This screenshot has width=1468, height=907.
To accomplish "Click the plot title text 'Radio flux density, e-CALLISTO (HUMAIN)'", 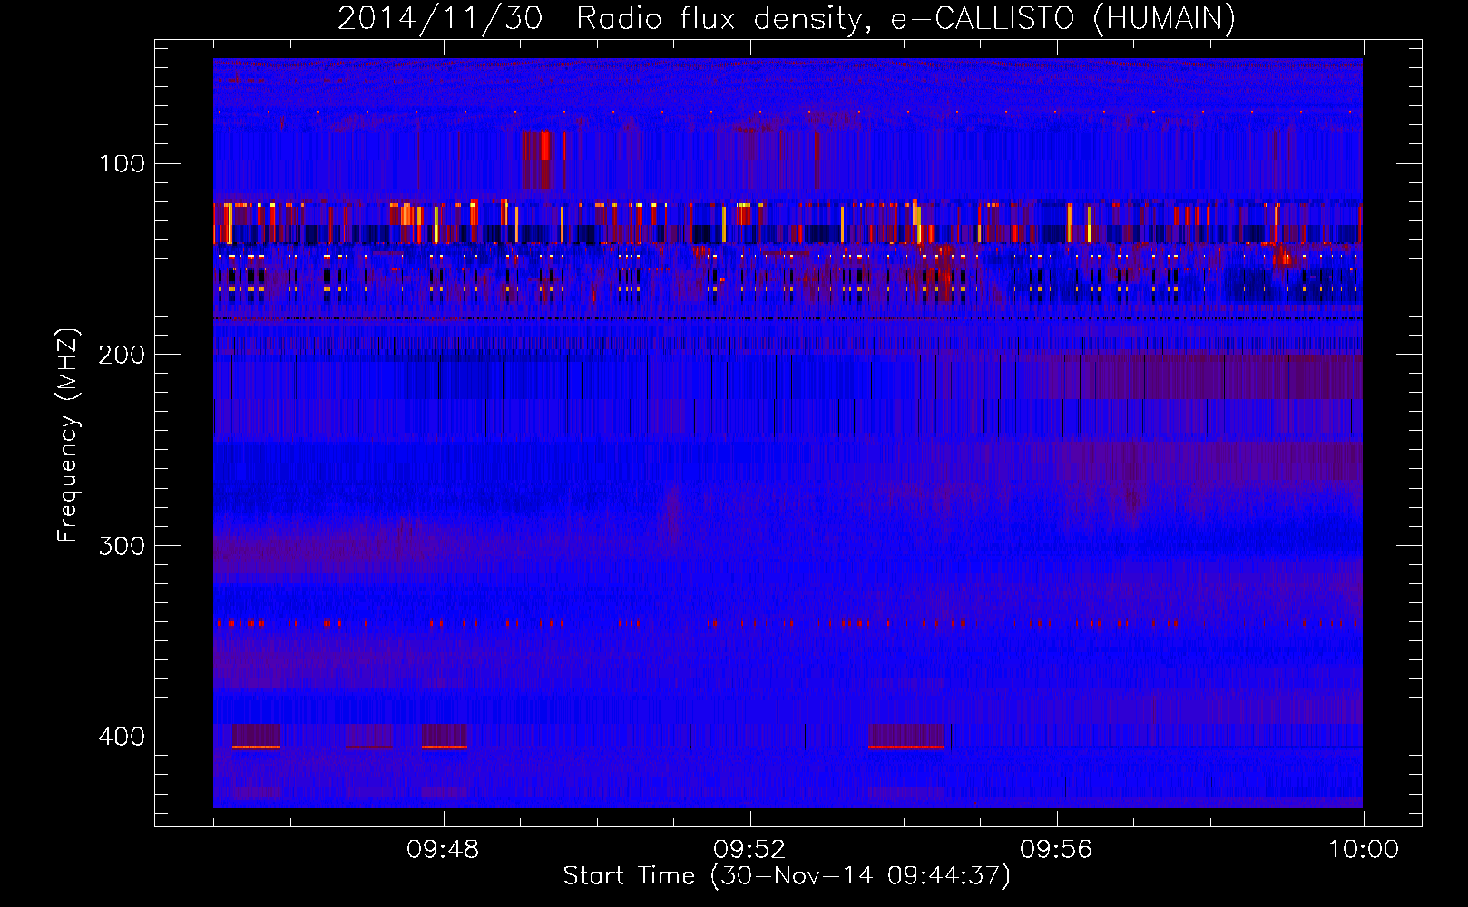I will click(905, 19).
